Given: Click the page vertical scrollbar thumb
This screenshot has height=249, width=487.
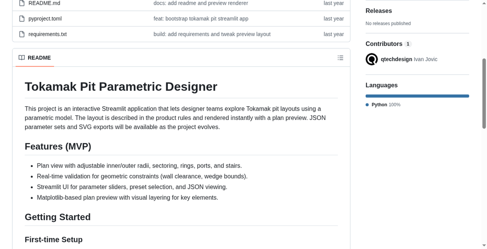Looking at the screenshot, I should tap(484, 93).
